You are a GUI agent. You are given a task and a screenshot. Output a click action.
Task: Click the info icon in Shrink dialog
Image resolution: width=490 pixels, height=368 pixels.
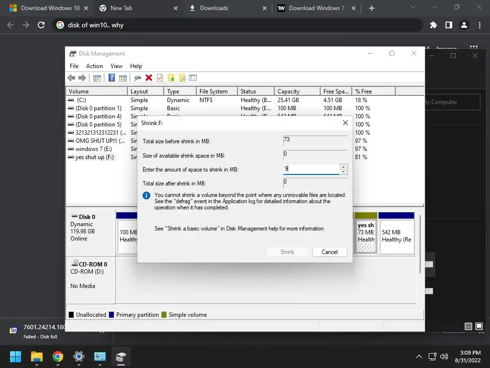pos(146,195)
